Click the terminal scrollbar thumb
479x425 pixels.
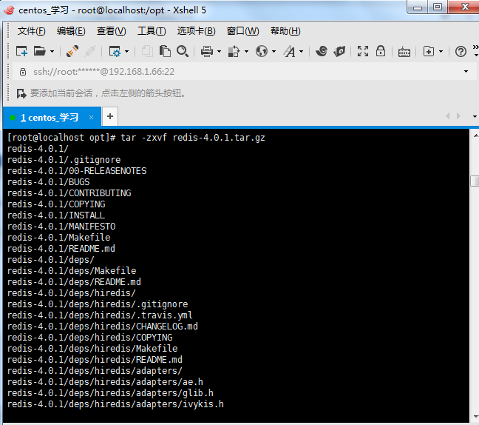point(475,181)
